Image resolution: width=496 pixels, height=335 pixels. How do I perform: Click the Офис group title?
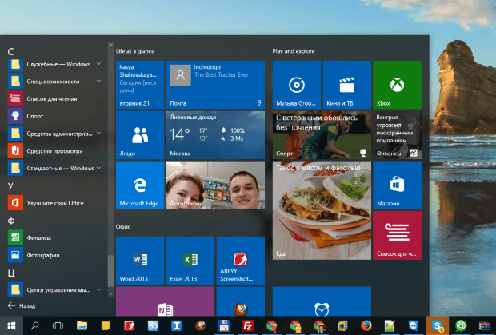[x=123, y=226]
